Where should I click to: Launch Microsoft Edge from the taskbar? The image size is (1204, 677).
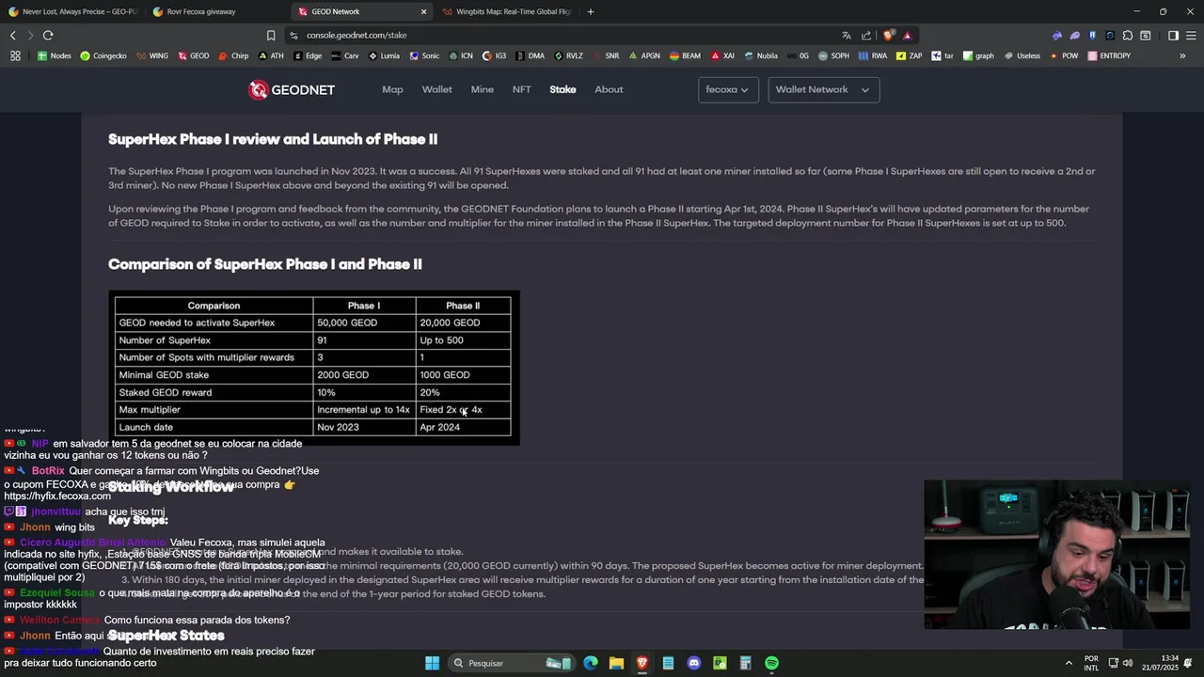591,663
